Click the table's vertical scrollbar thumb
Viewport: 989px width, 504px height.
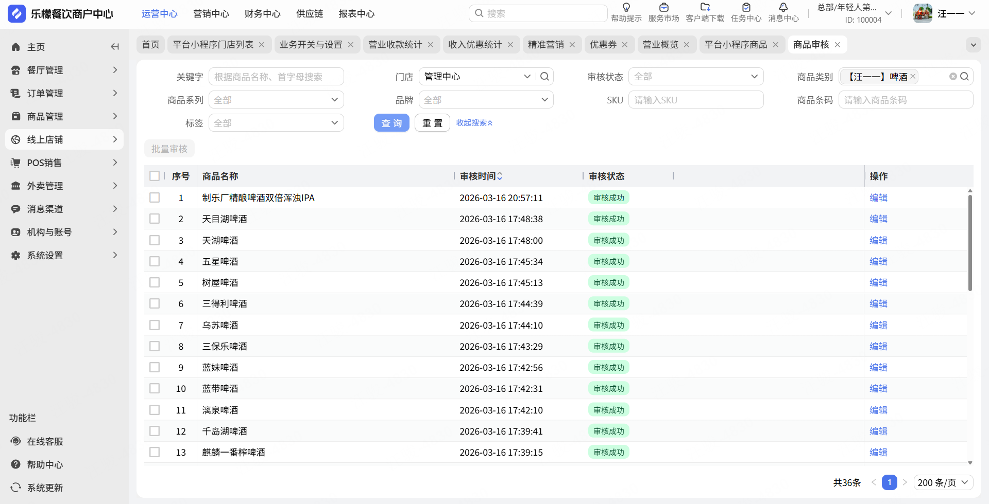click(970, 242)
